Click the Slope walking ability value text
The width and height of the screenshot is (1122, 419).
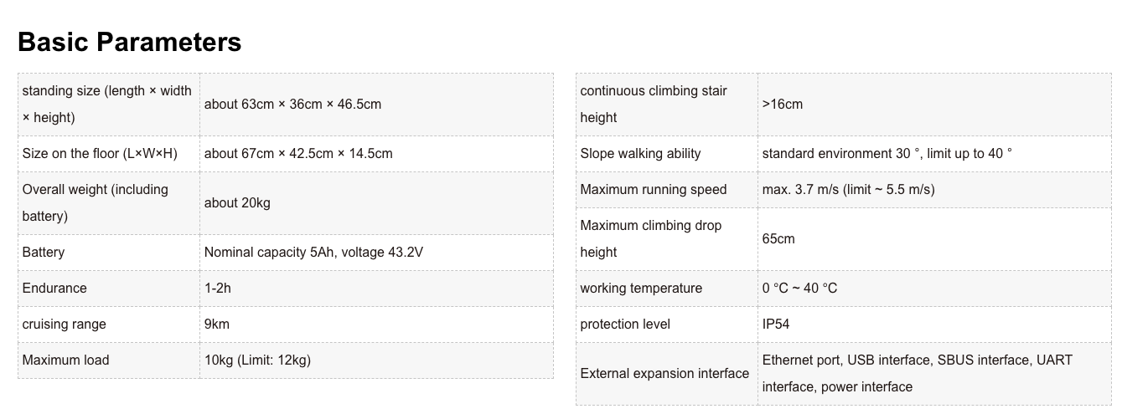click(887, 154)
